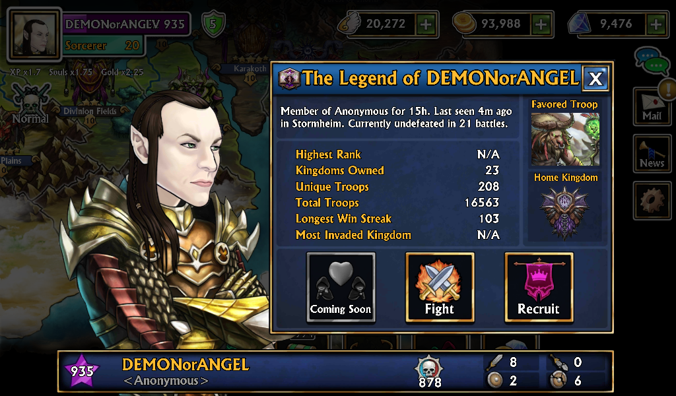Add more souls with plus button

[426, 24]
